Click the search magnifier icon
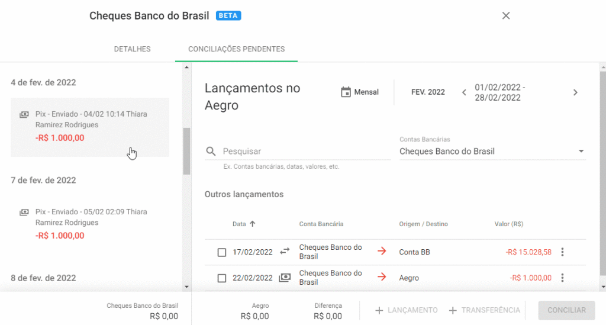The height and width of the screenshot is (325, 606). [x=211, y=152]
